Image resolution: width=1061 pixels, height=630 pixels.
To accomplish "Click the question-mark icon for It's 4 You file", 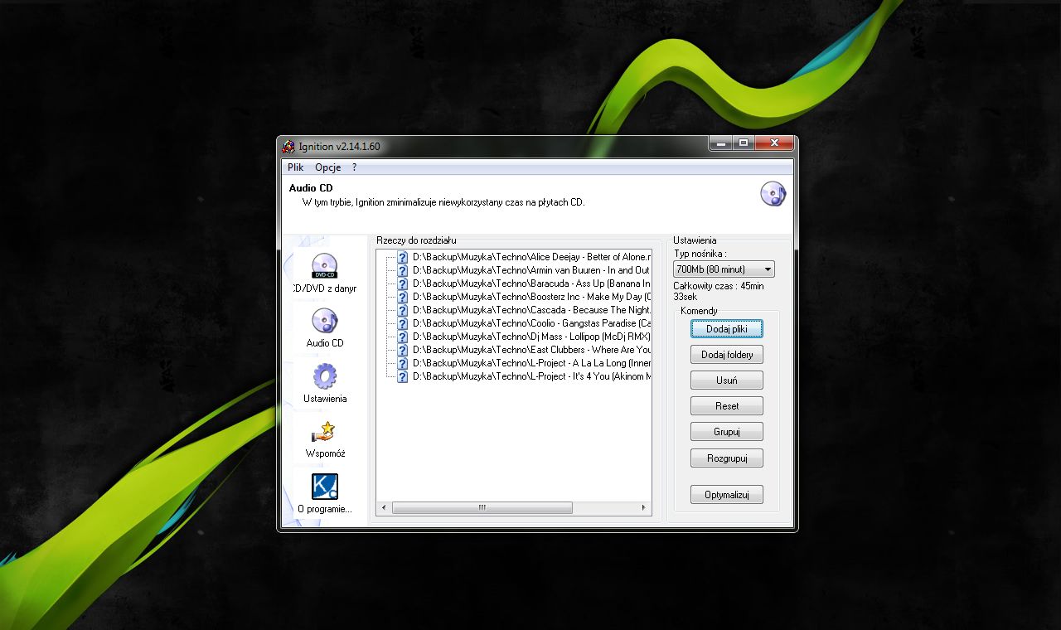I will [403, 376].
